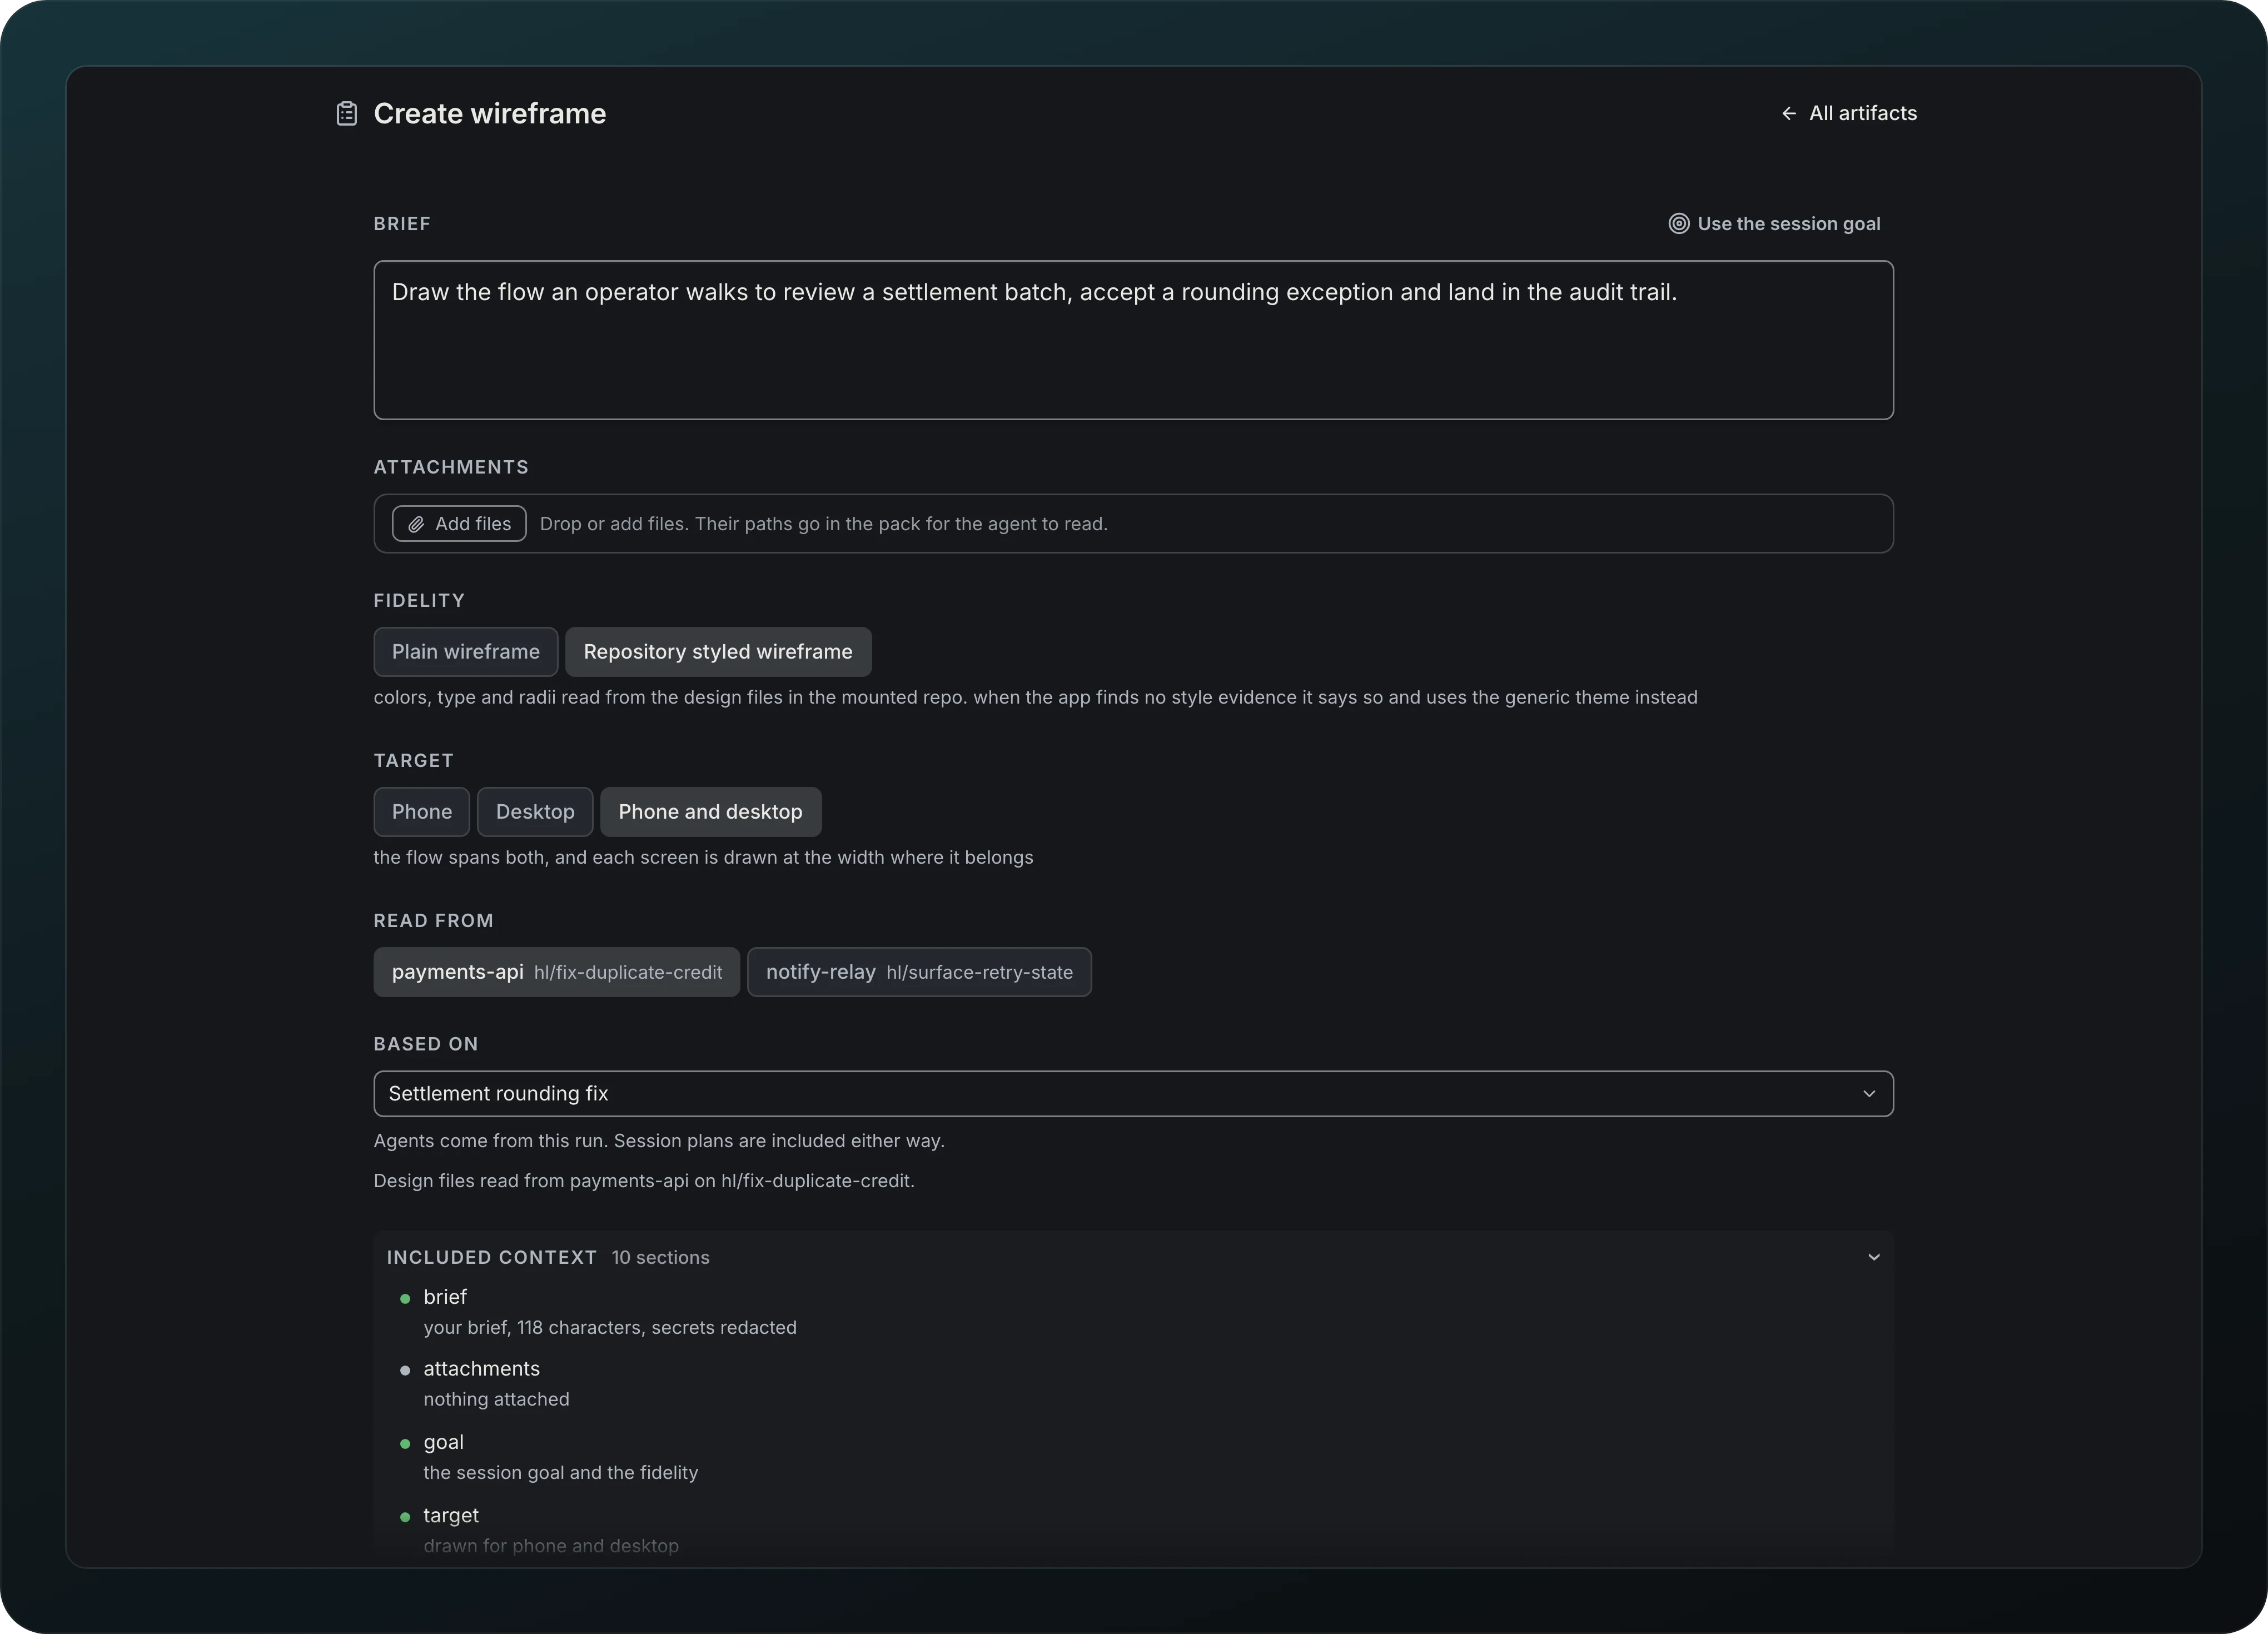The image size is (2268, 1634).
Task: Click the "target" context item
Action: (451, 1515)
